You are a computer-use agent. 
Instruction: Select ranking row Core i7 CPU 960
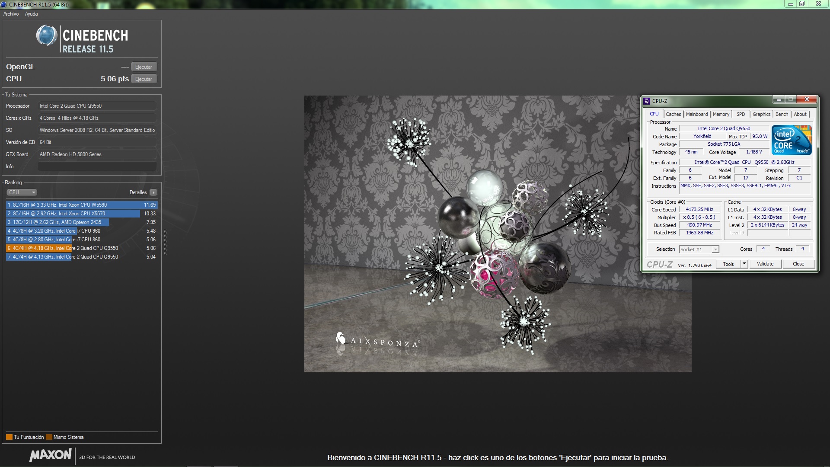(x=82, y=231)
